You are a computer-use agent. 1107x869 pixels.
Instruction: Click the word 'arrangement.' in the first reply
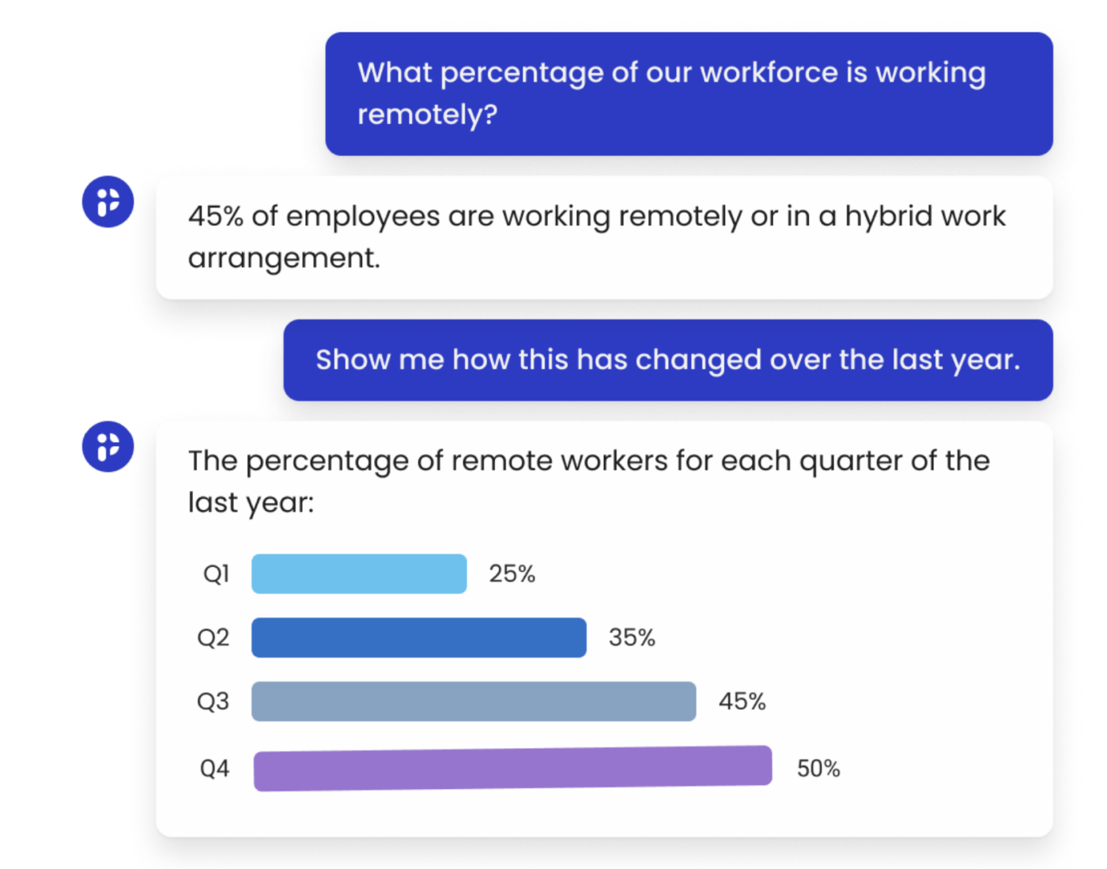[x=284, y=259]
